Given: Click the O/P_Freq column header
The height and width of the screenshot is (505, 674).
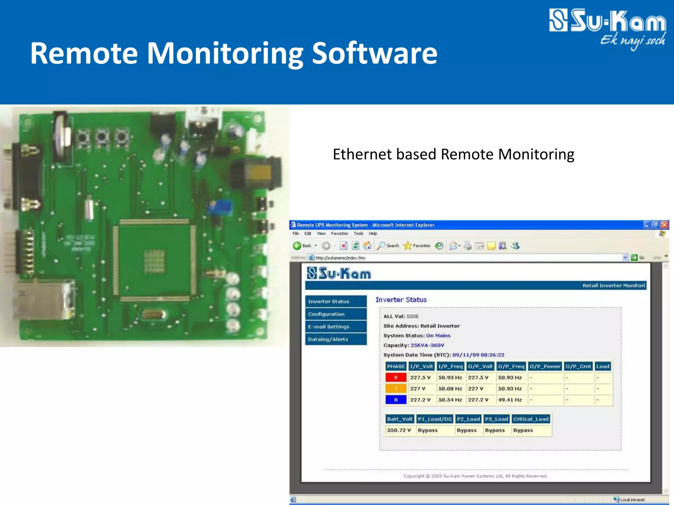Looking at the screenshot, I should [x=511, y=366].
